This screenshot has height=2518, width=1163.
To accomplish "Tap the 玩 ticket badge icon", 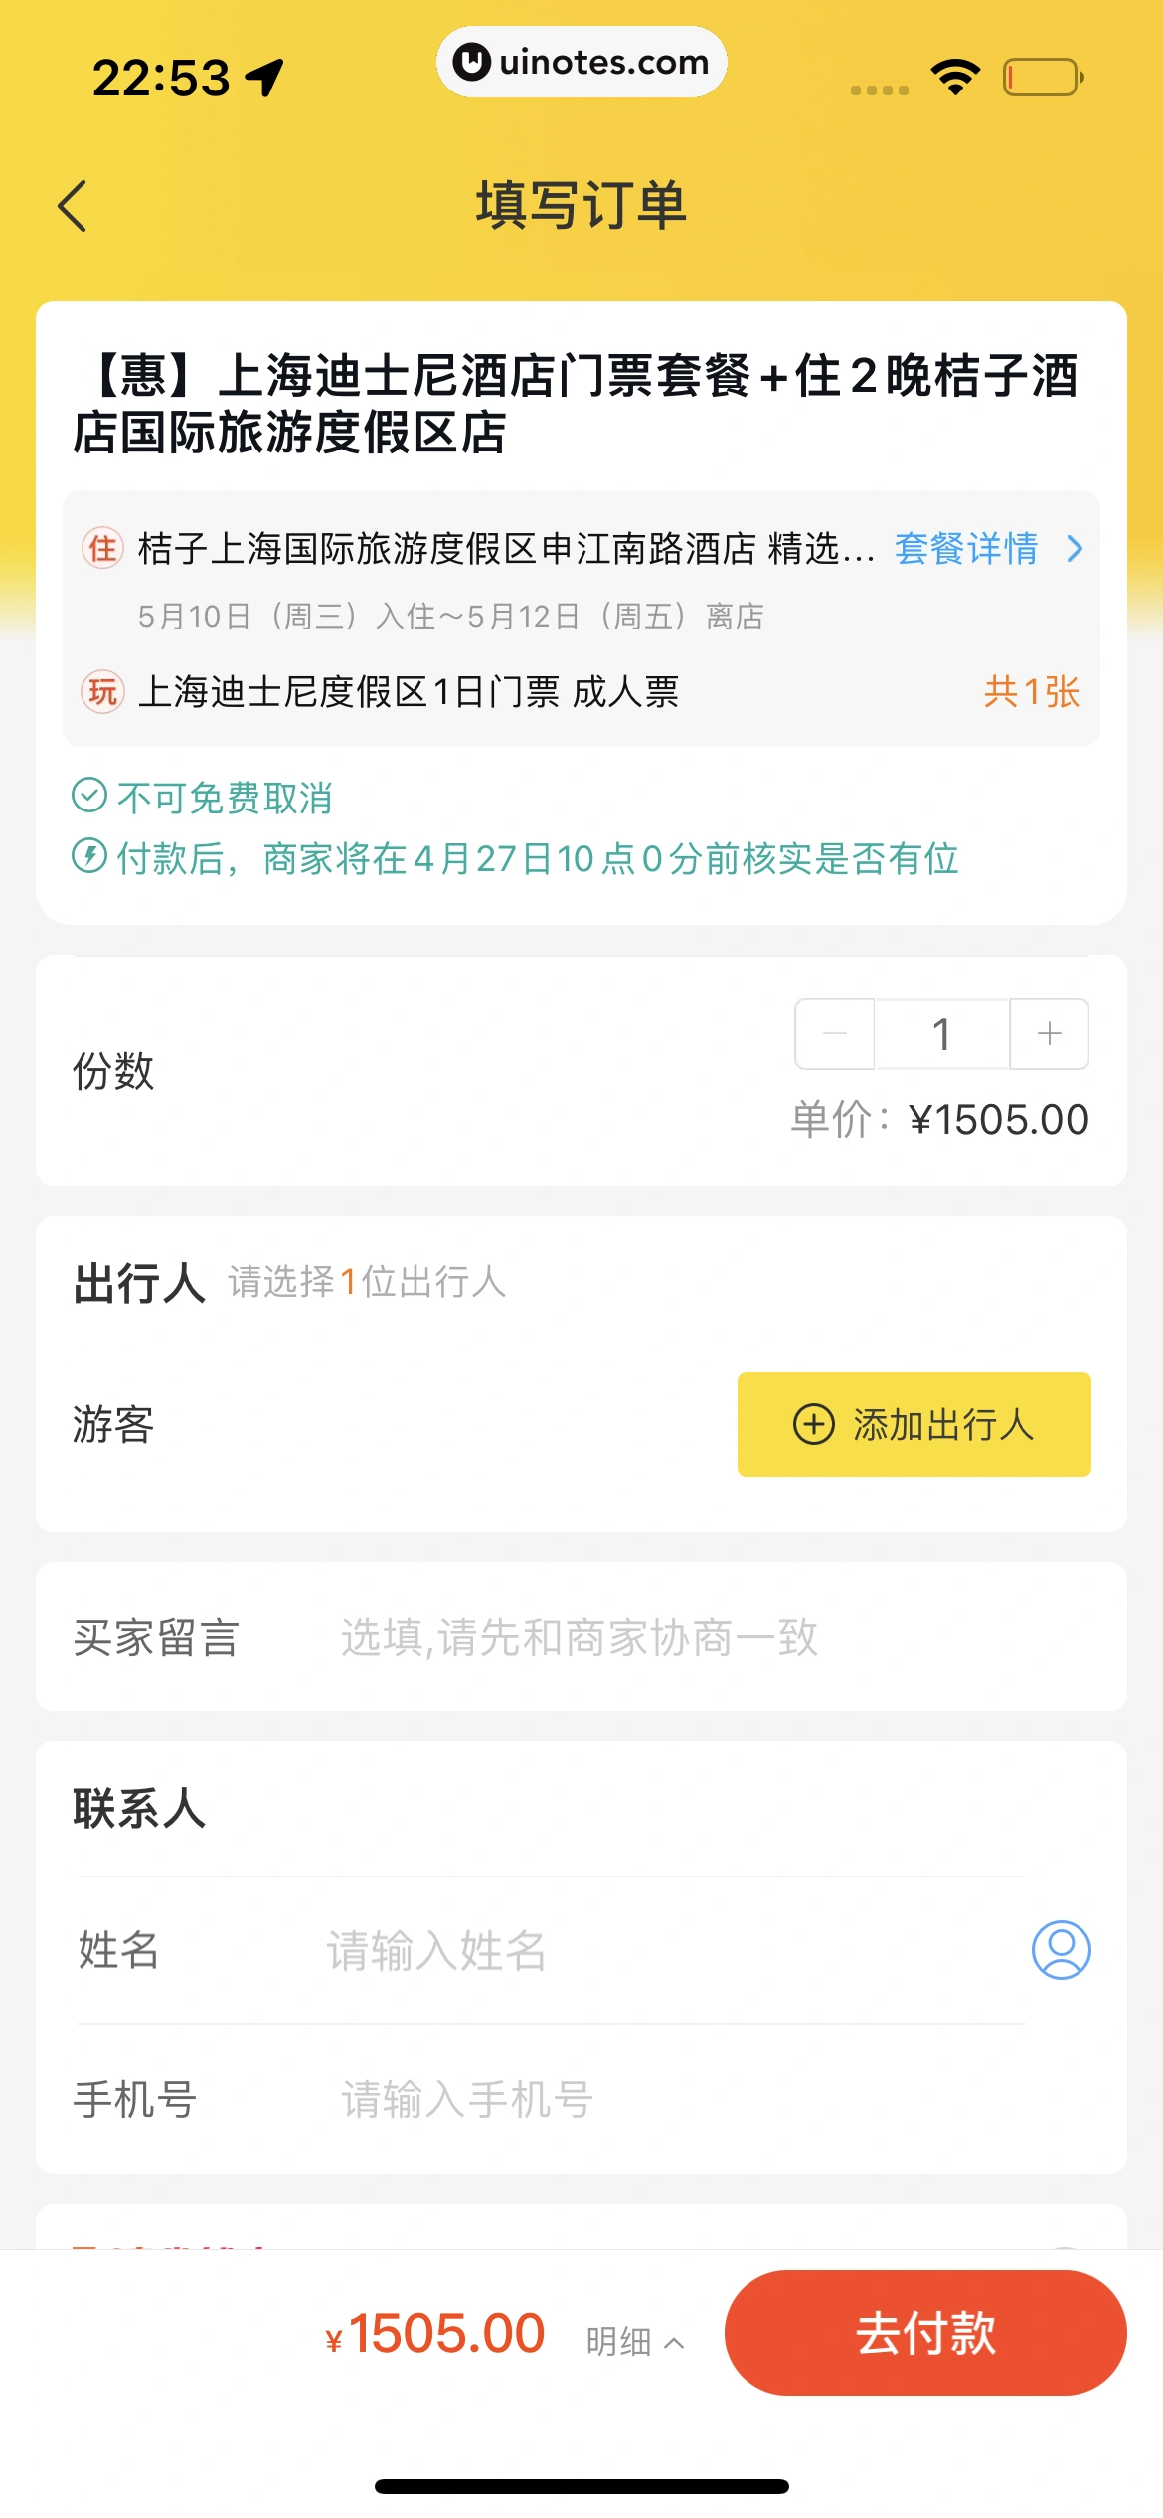I will pyautogui.click(x=102, y=691).
